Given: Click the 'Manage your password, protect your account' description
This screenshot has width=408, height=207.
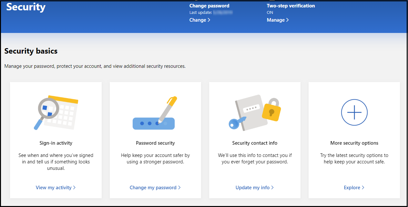Looking at the screenshot, I should click(95, 66).
